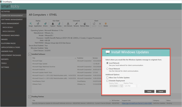Click the Drivers deploy icon
Viewport: 182px width, 107px height.
45,24
